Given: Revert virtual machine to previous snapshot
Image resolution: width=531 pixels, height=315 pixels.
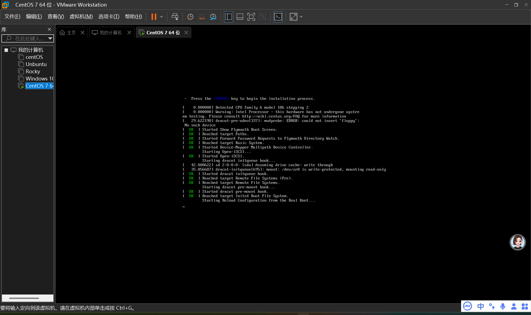Looking at the screenshot, I should pyautogui.click(x=202, y=17).
